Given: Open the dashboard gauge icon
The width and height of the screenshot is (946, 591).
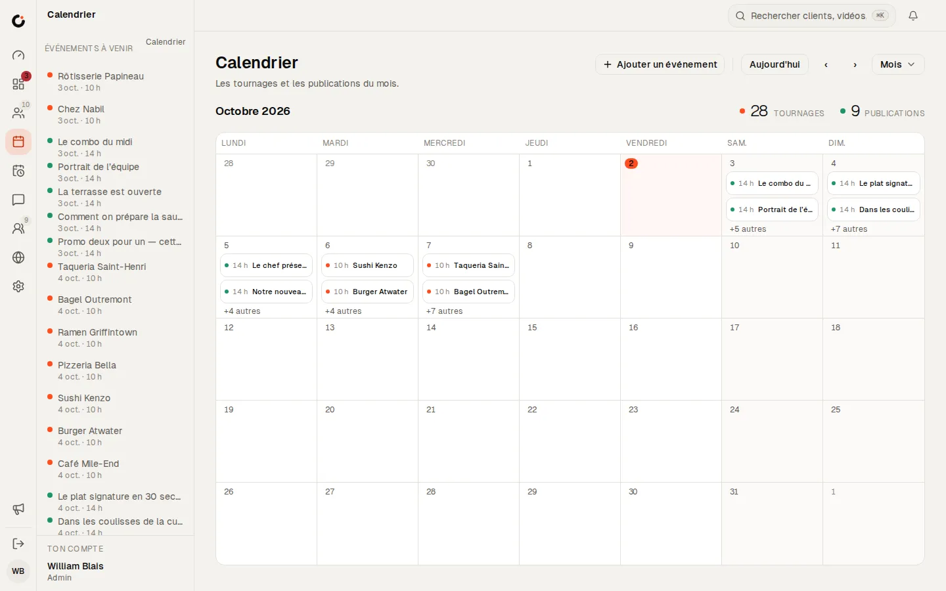Looking at the screenshot, I should pyautogui.click(x=18, y=55).
